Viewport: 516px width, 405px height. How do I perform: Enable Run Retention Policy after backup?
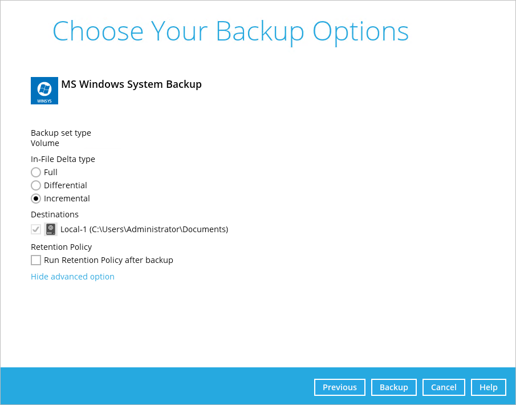(x=35, y=260)
